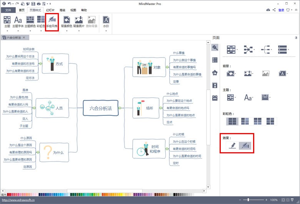Viewport: 300px width, 204px height.
Task: Expand the 主题字体 dropdown arrow in ribbon
Action: click(18, 31)
